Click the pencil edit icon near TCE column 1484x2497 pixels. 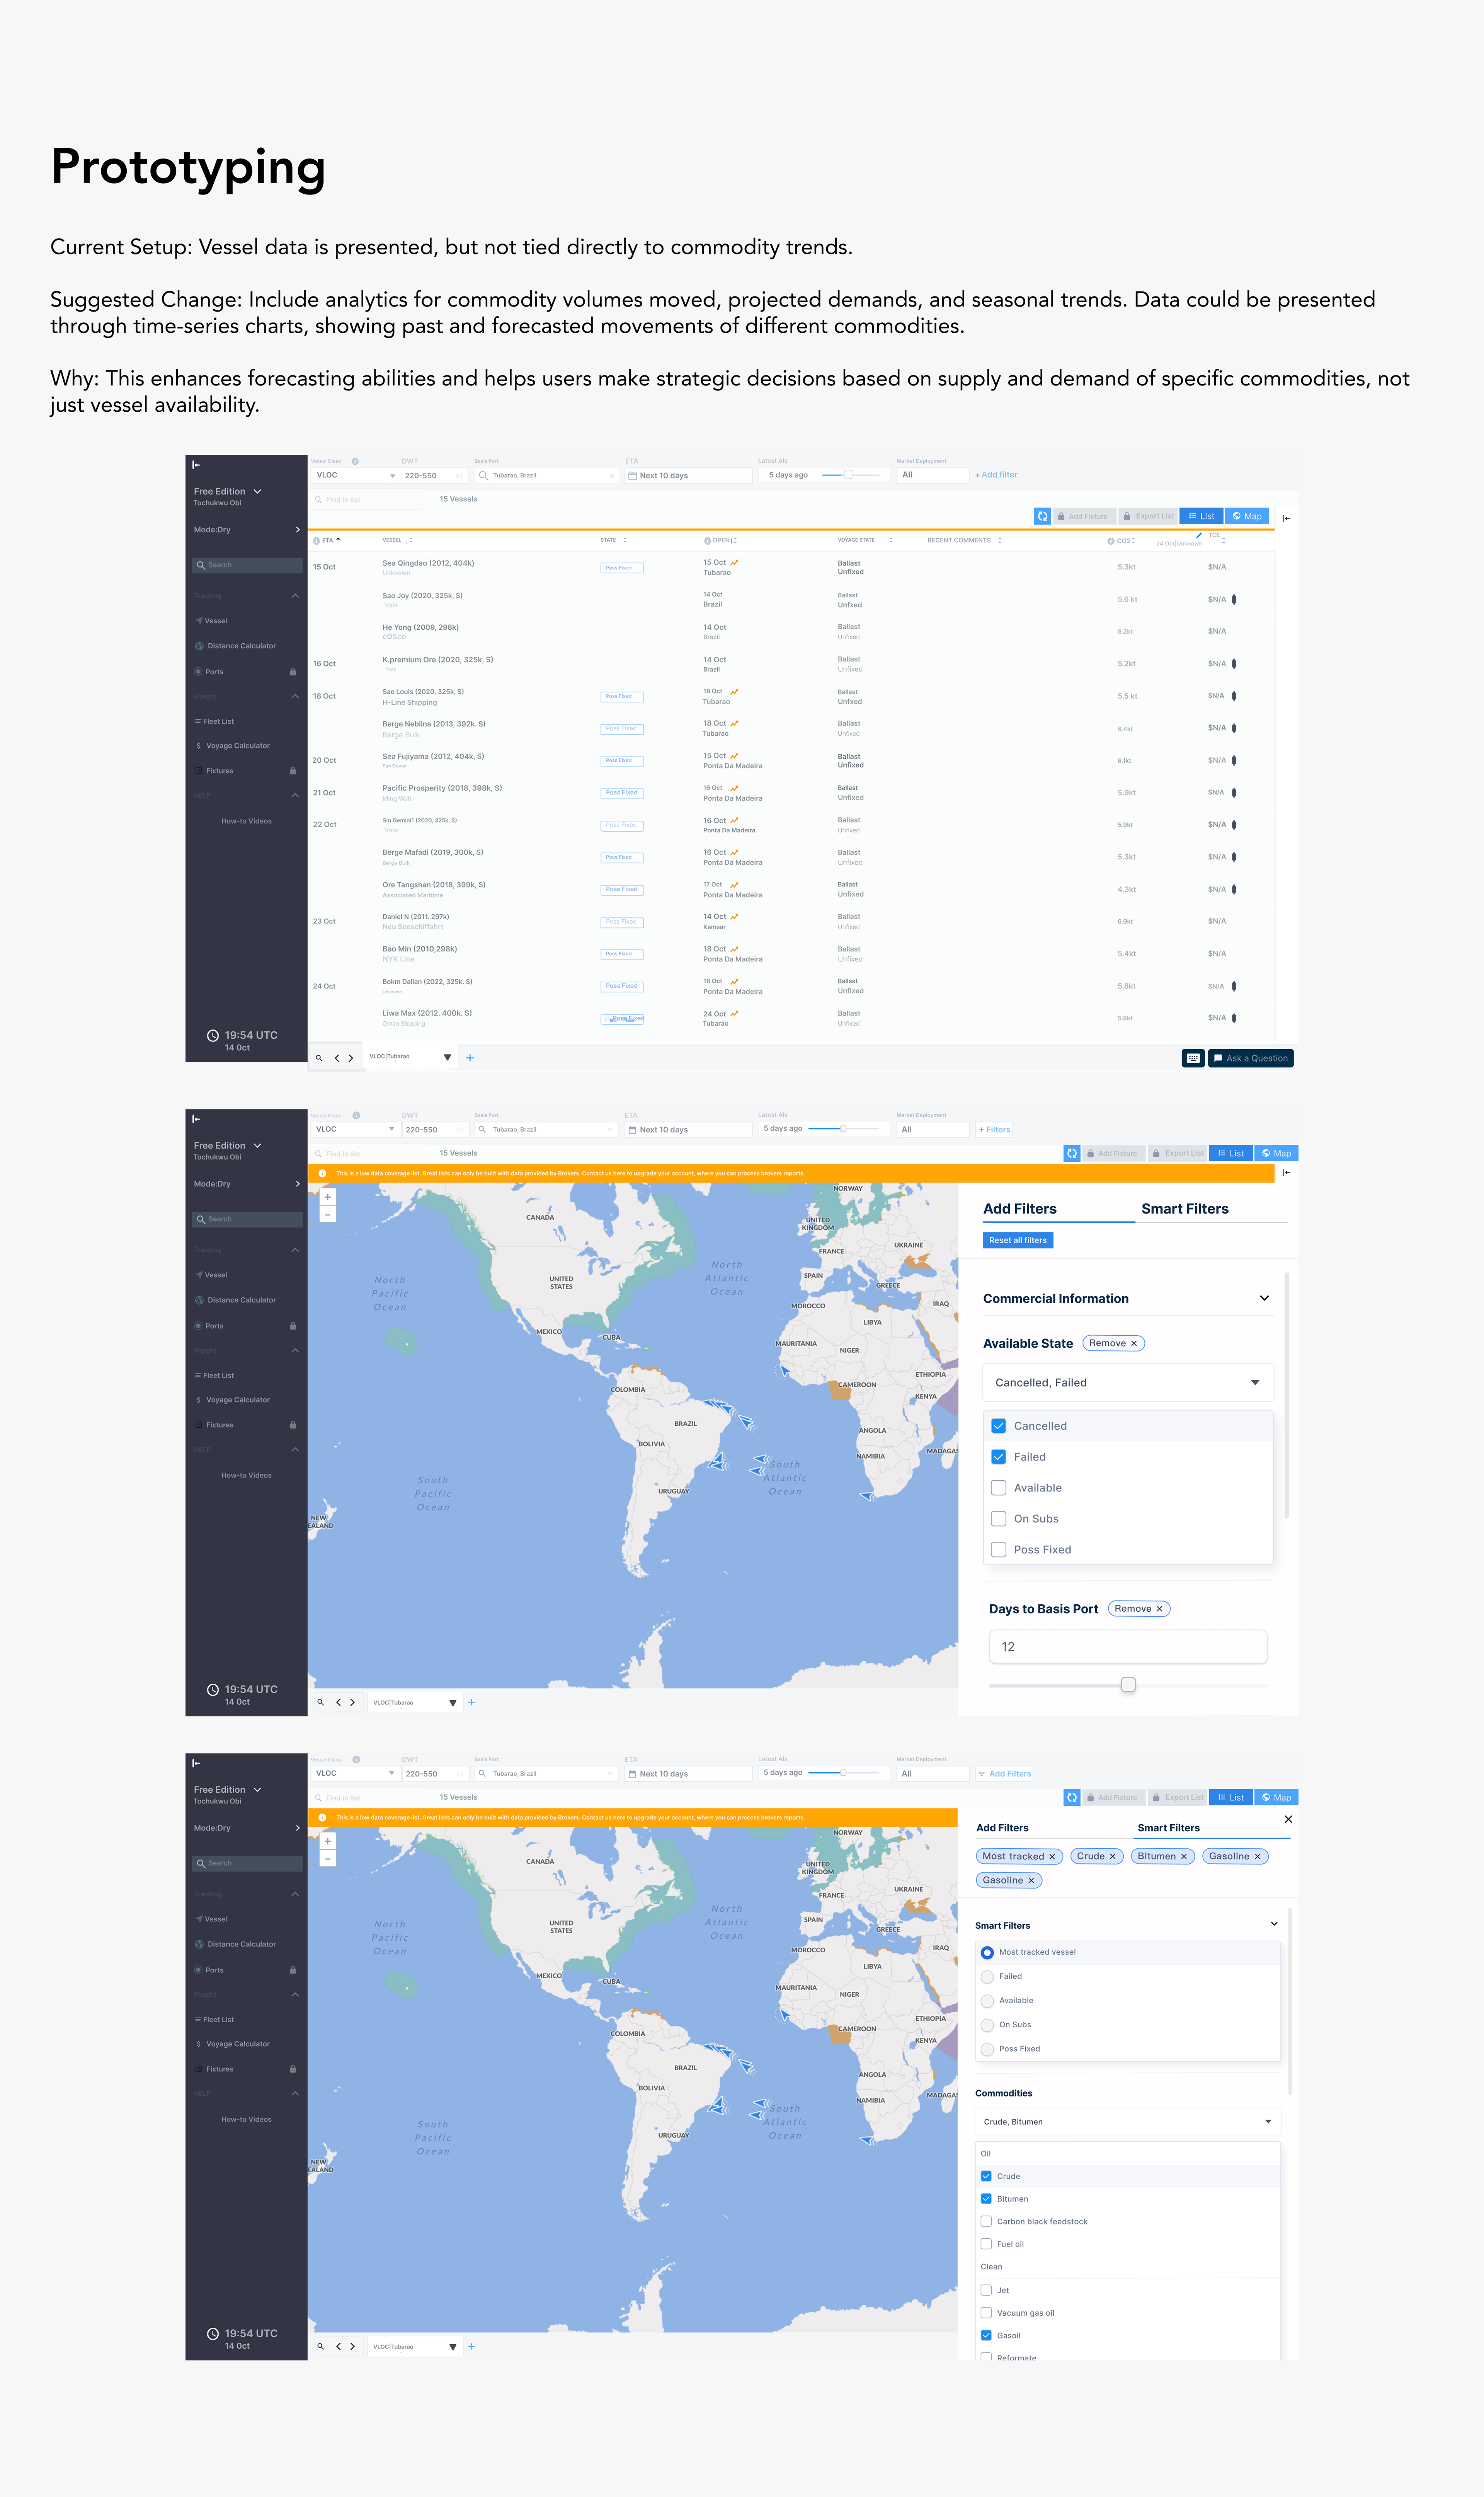point(1199,535)
